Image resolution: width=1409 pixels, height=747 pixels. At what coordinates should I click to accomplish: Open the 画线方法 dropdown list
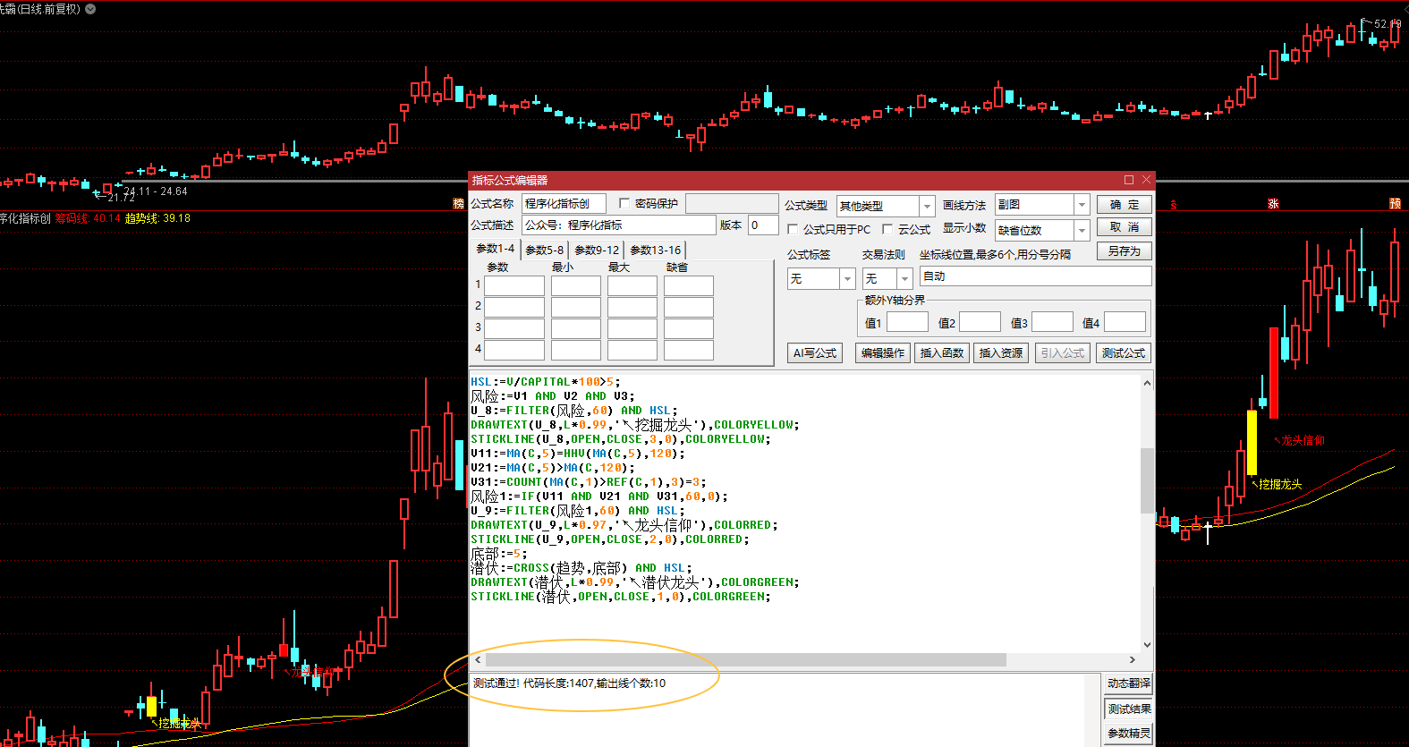[1082, 205]
